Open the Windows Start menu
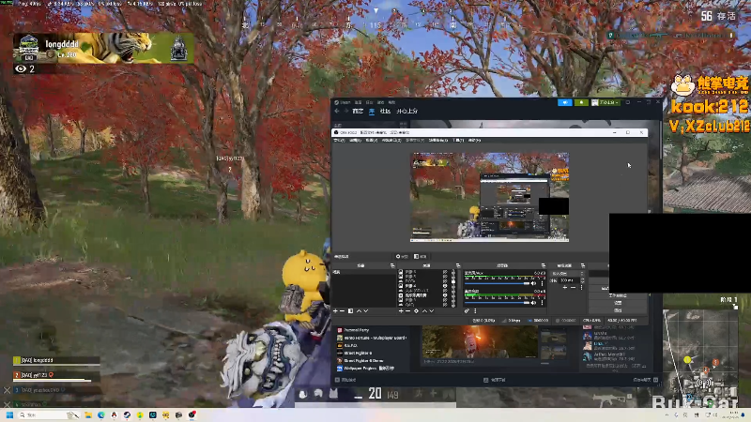This screenshot has height=422, width=751. 9,414
